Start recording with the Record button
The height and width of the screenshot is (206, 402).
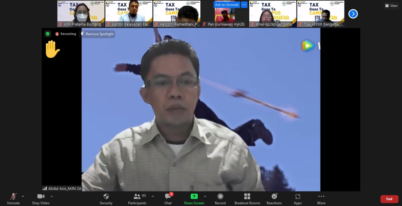220,197
